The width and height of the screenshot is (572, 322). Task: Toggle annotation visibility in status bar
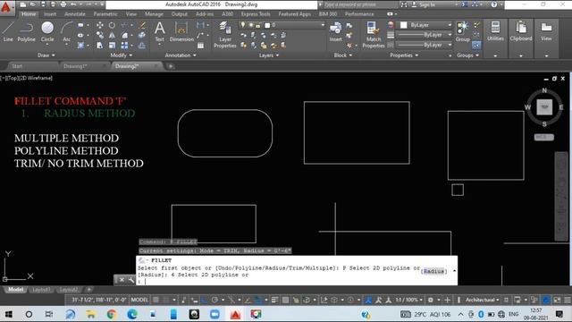(368, 301)
